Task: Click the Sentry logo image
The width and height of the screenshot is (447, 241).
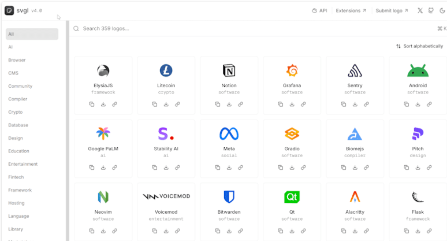Action: [355, 70]
